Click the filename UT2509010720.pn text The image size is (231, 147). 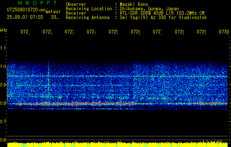point(26,10)
